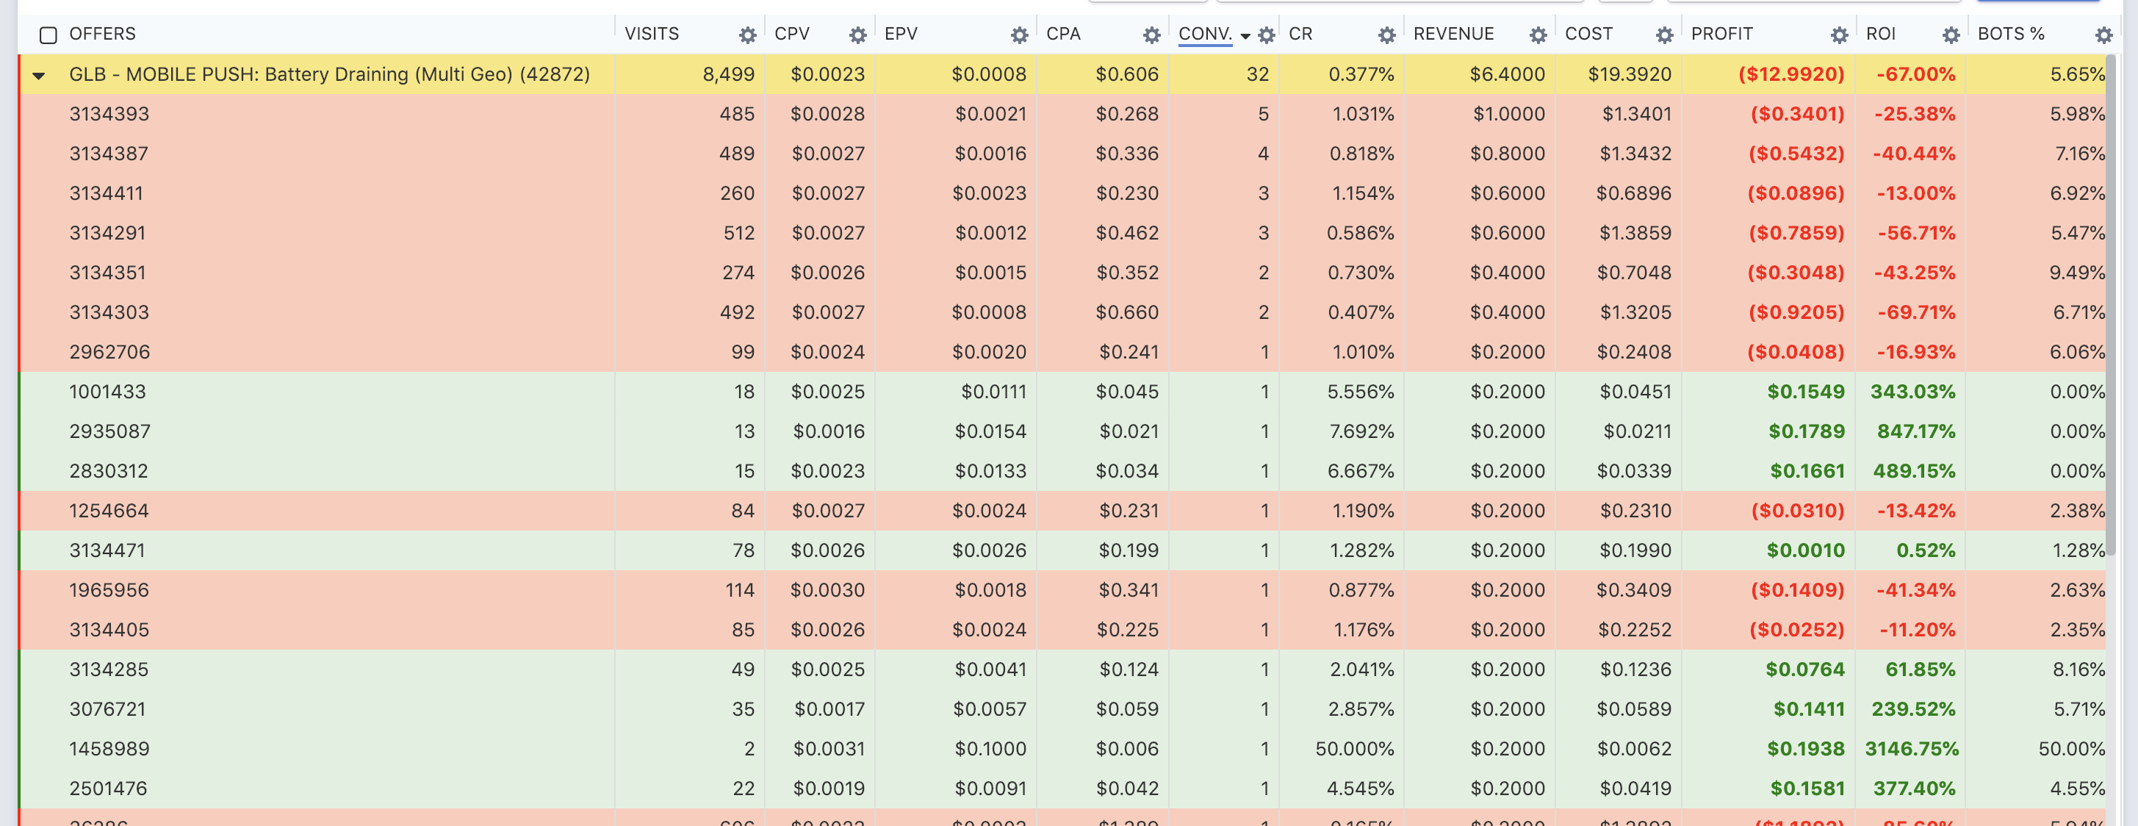
Task: Open CR column gear settings
Action: coord(1386,35)
